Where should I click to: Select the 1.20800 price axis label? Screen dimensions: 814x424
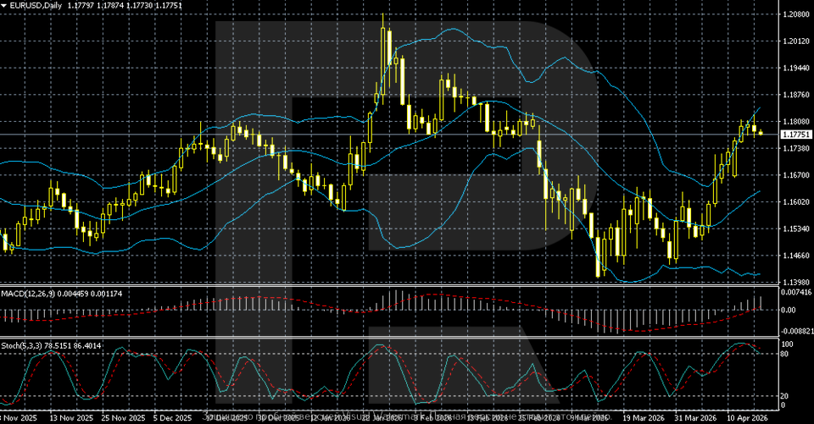795,14
